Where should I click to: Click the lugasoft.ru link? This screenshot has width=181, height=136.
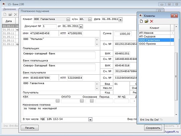[x=172, y=132]
